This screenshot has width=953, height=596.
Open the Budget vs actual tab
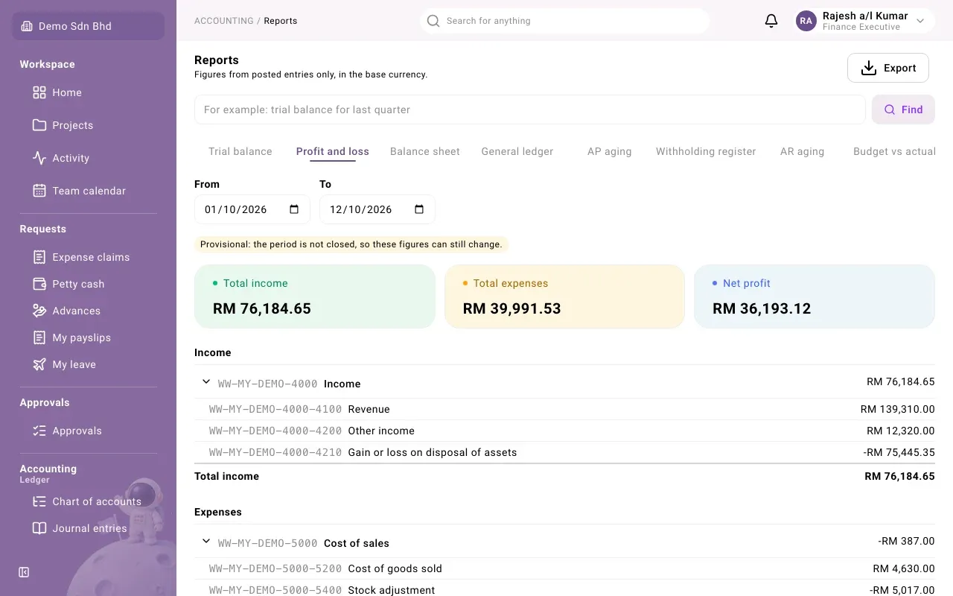click(894, 151)
